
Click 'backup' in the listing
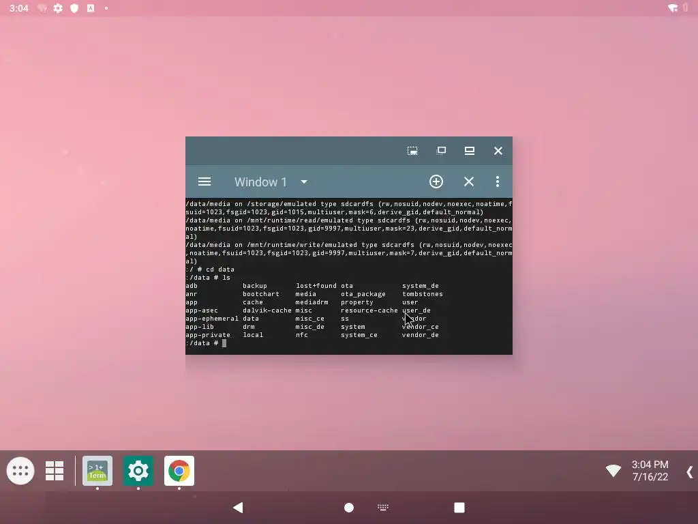255,286
